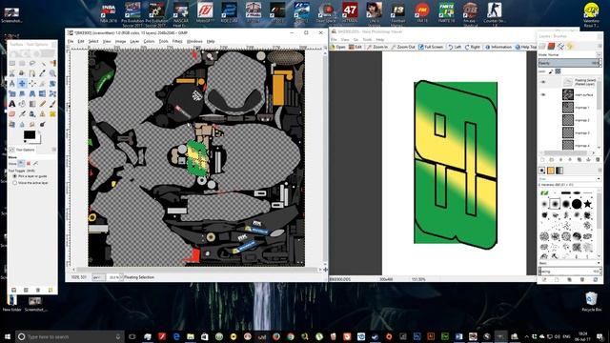
Task: Toggle lock alpha channel checker icon
Action: 558,71
